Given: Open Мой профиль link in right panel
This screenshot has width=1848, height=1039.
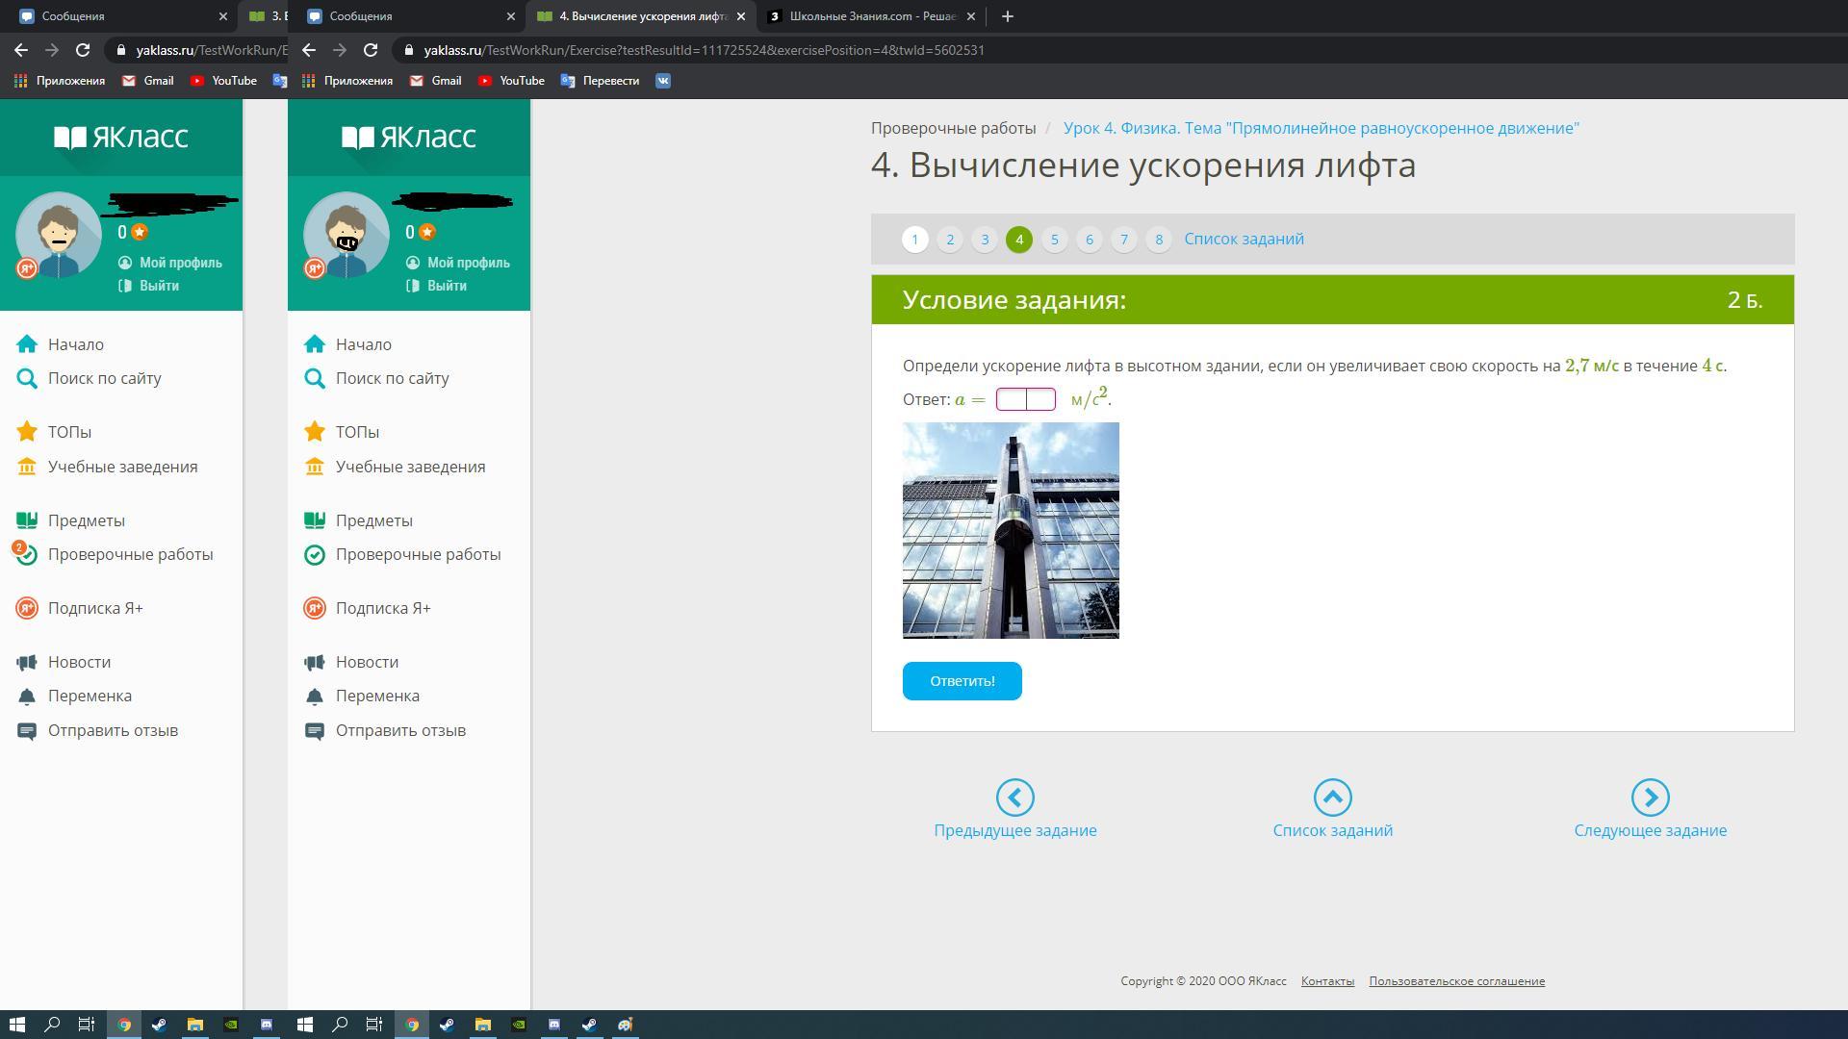Looking at the screenshot, I should (x=468, y=263).
